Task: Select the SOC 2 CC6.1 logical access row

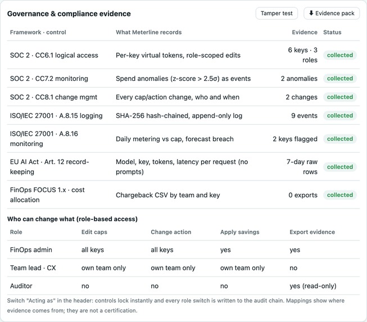Action: (183, 55)
